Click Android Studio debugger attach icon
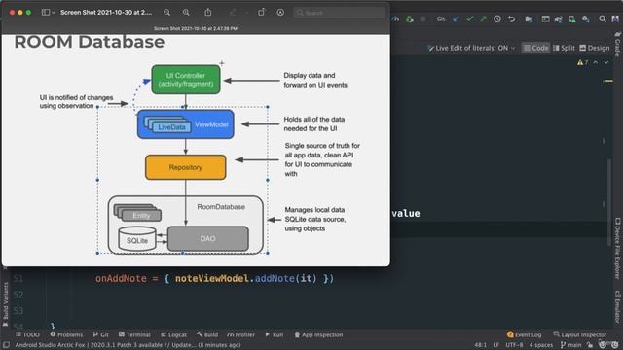Viewport: 623px width, 350px height. (x=409, y=18)
